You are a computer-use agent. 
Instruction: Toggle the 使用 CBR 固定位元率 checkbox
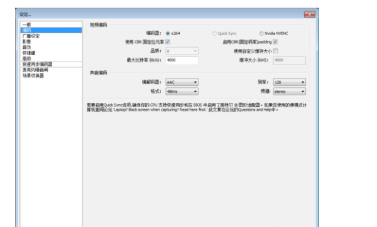[x=168, y=42]
